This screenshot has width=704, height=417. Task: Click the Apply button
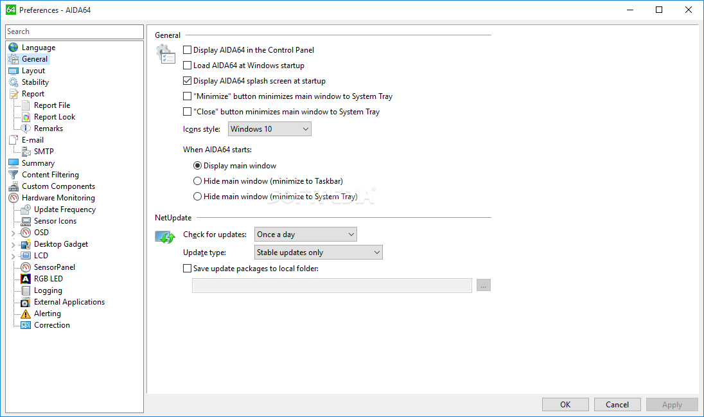(672, 404)
